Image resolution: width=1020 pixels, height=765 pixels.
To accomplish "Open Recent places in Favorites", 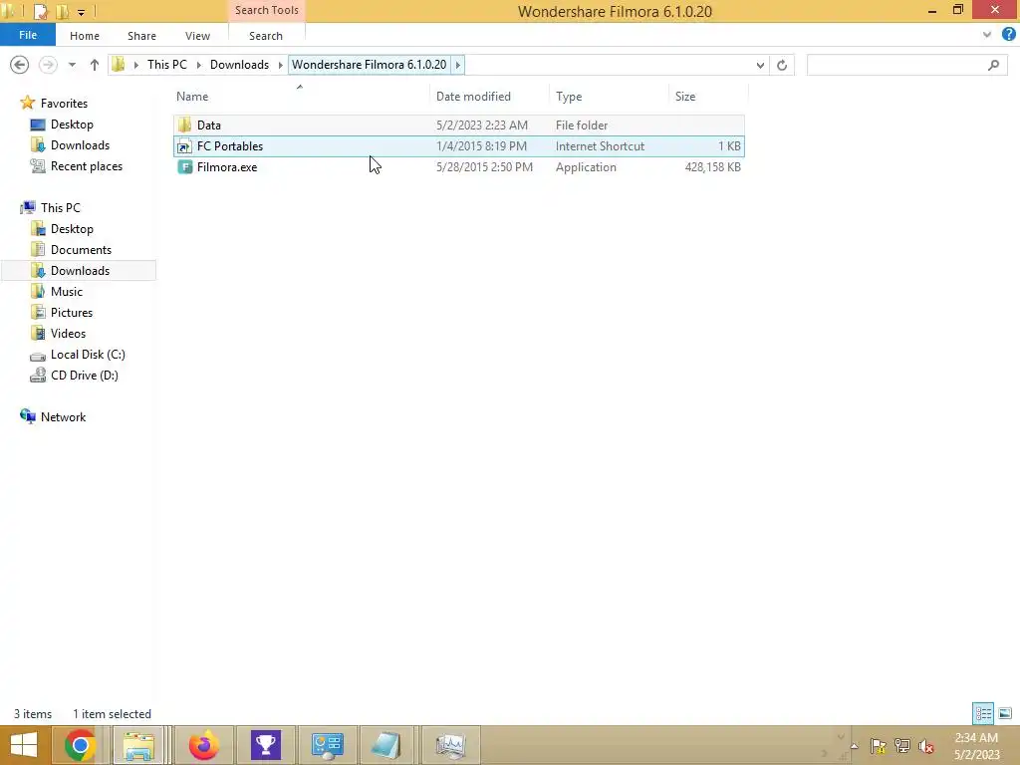I will [x=87, y=166].
